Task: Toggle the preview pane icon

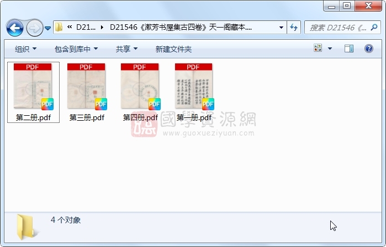Action: pos(349,49)
